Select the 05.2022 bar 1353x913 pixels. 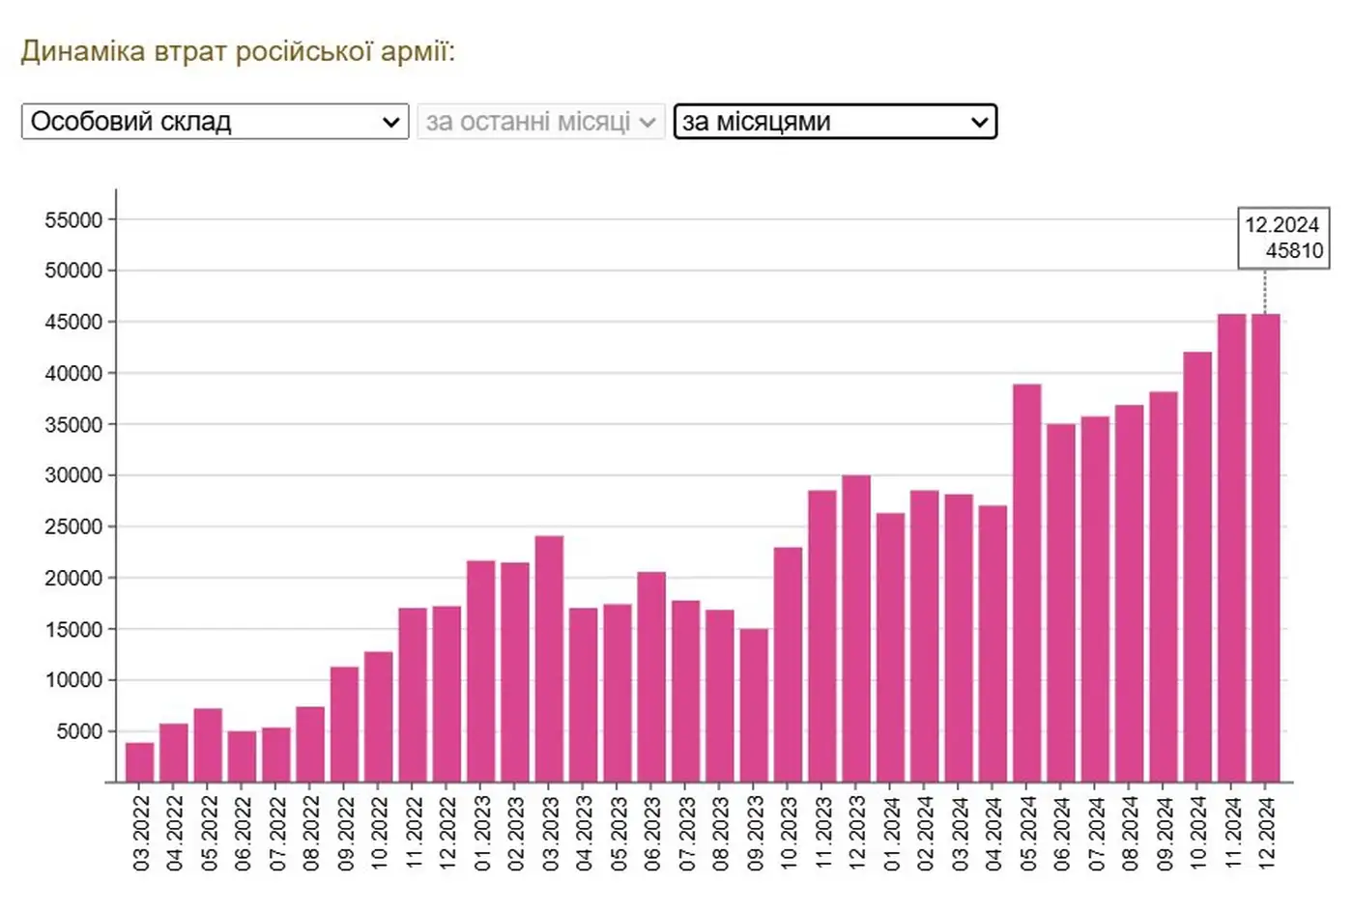click(x=208, y=745)
